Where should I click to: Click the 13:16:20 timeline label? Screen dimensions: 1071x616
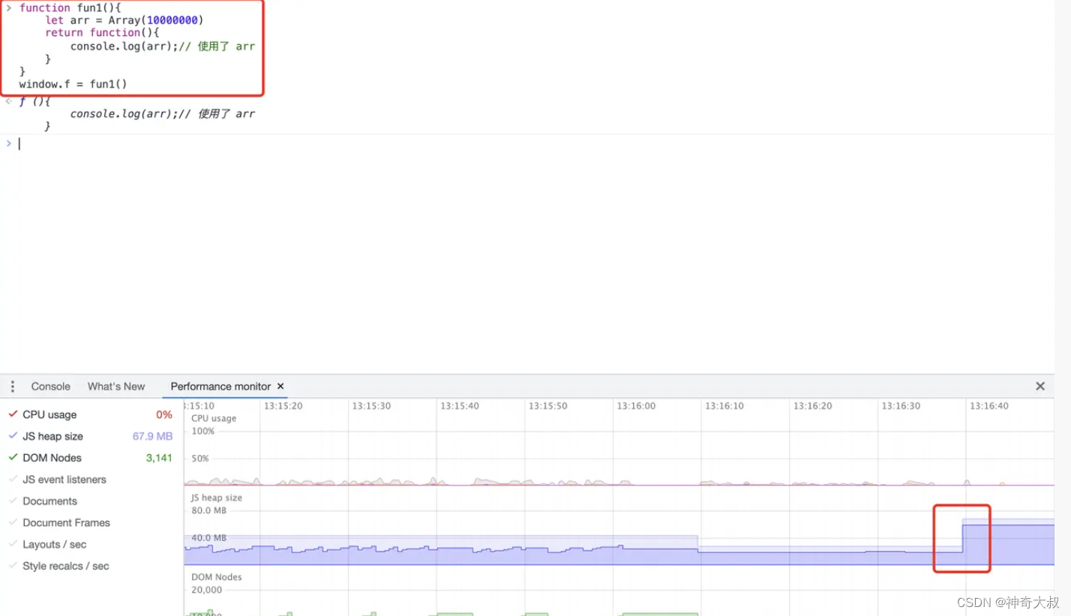point(813,406)
